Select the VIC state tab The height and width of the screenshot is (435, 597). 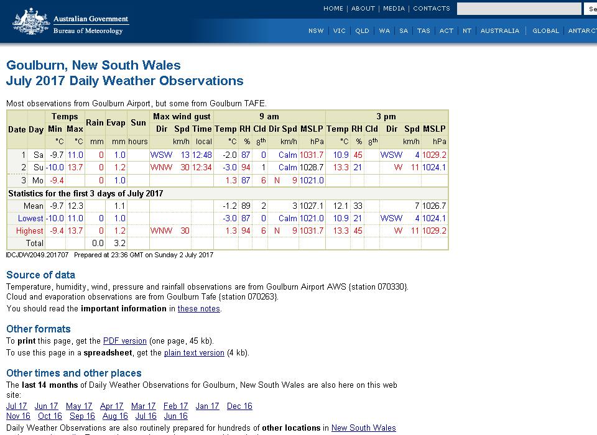(340, 31)
